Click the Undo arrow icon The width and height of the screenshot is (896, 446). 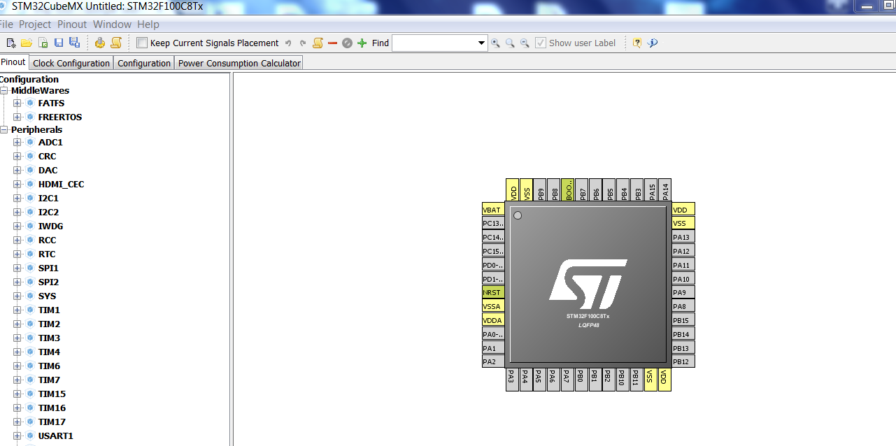coord(288,43)
